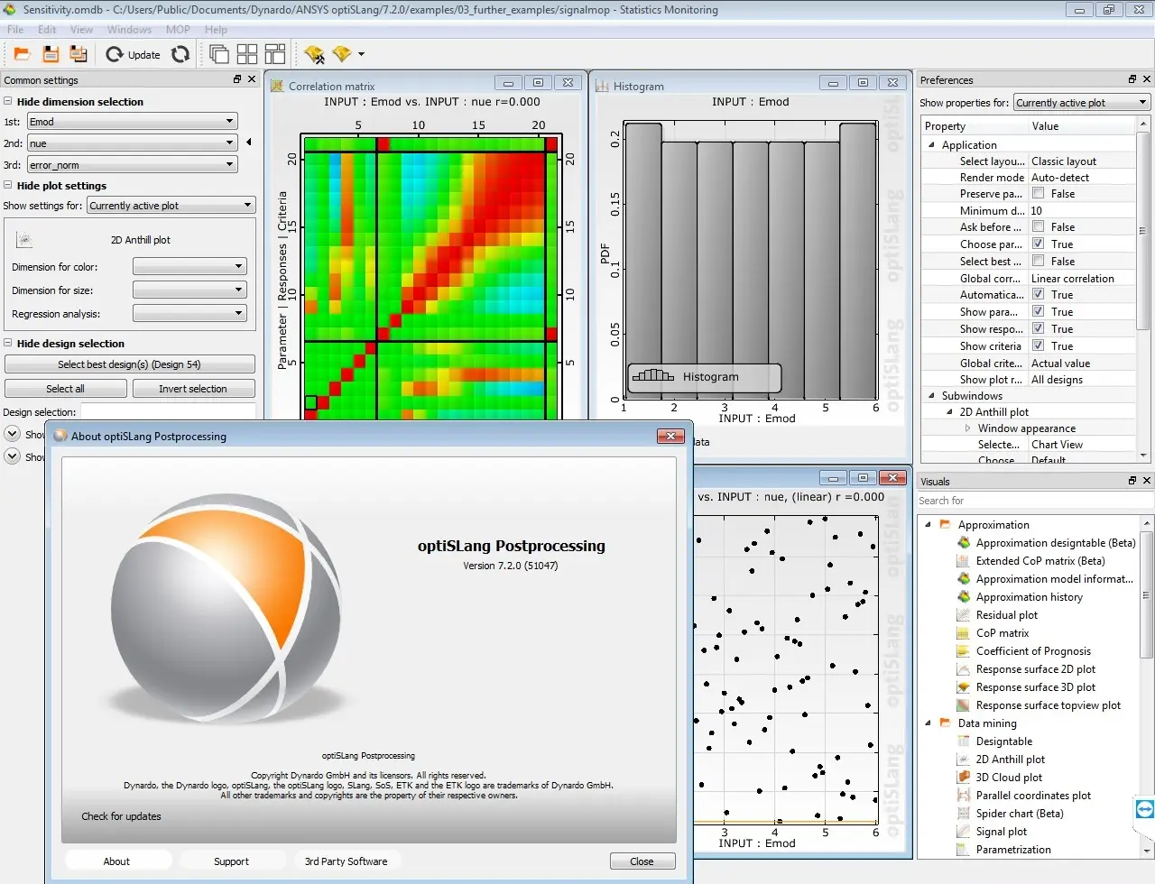The height and width of the screenshot is (884, 1155).
Task: Open the Help menu
Action: [216, 30]
